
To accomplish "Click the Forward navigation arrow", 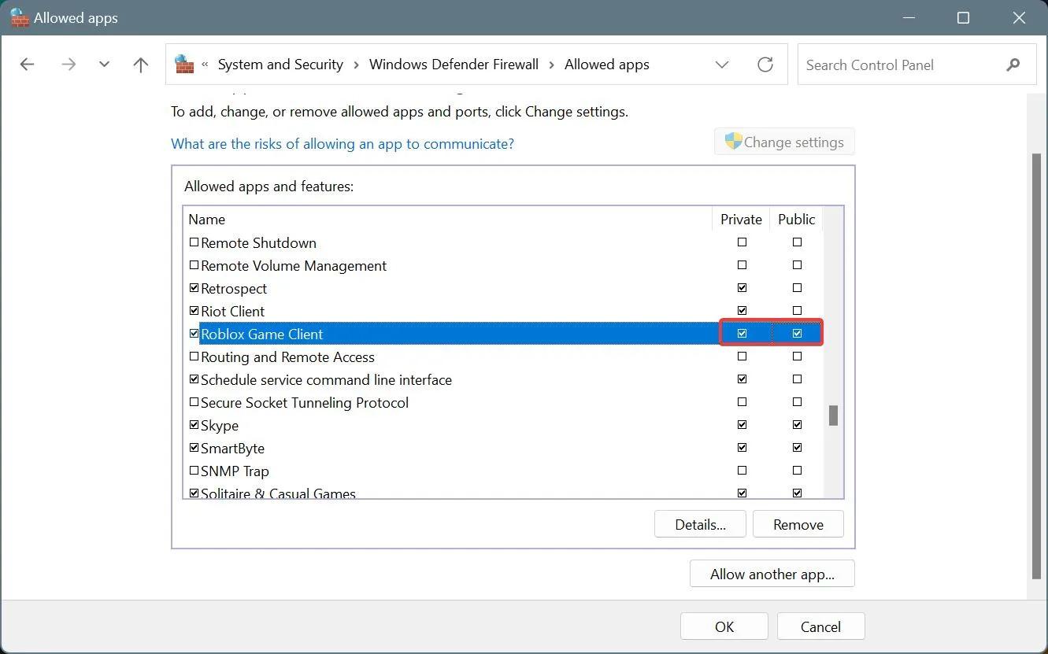I will pyautogui.click(x=69, y=65).
